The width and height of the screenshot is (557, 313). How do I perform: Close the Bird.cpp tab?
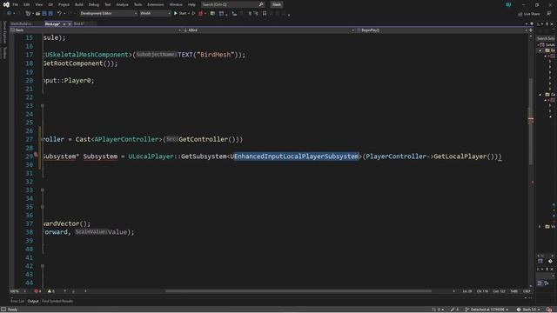[70, 23]
